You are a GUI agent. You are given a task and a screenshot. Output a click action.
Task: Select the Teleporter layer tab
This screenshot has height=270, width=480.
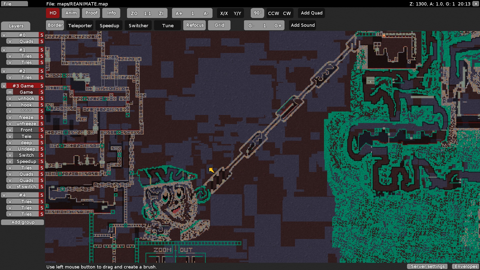[80, 25]
